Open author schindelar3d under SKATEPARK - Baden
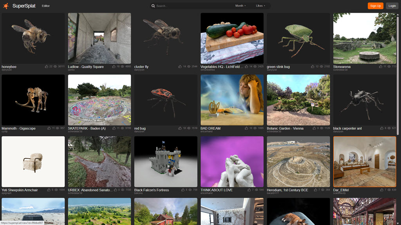 point(74,132)
